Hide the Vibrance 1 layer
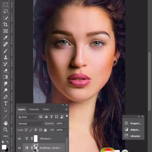The height and width of the screenshot is (152, 152). (19, 138)
